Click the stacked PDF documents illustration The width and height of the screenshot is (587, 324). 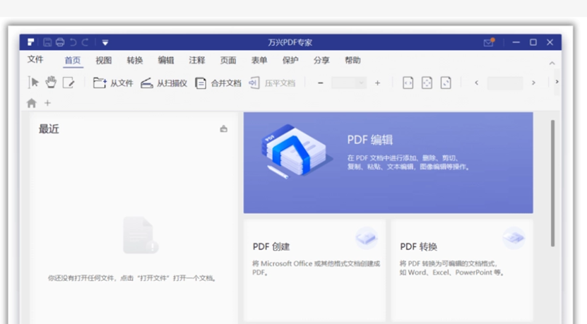pos(296,151)
